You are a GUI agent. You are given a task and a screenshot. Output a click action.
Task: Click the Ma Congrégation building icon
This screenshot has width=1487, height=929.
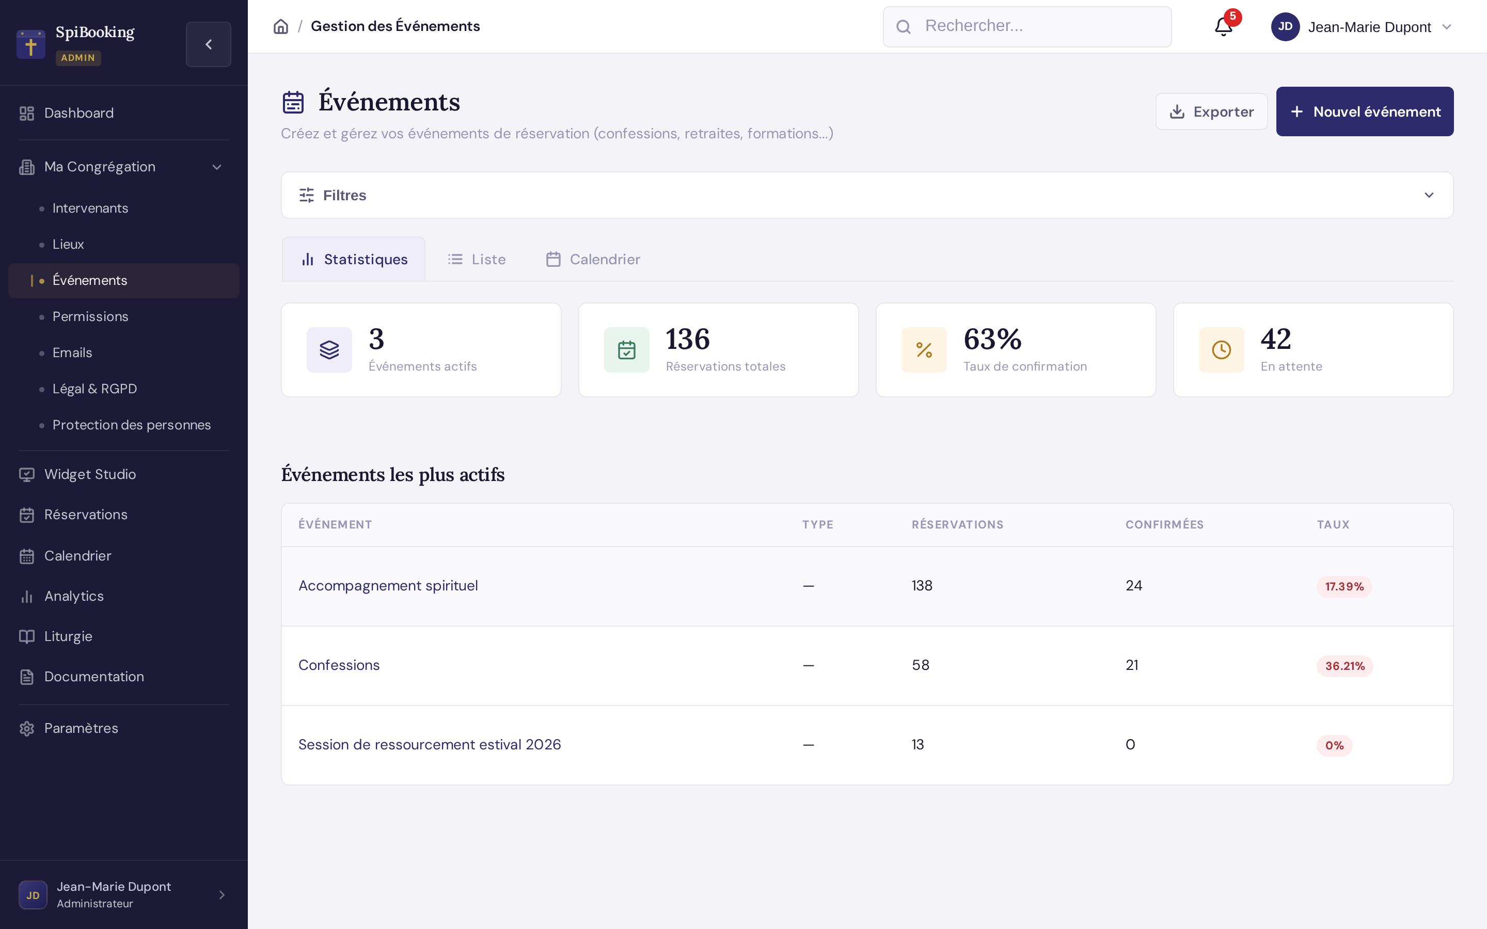coord(26,167)
